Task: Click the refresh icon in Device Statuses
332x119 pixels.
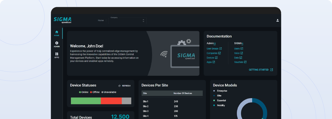Action: [x=119, y=86]
